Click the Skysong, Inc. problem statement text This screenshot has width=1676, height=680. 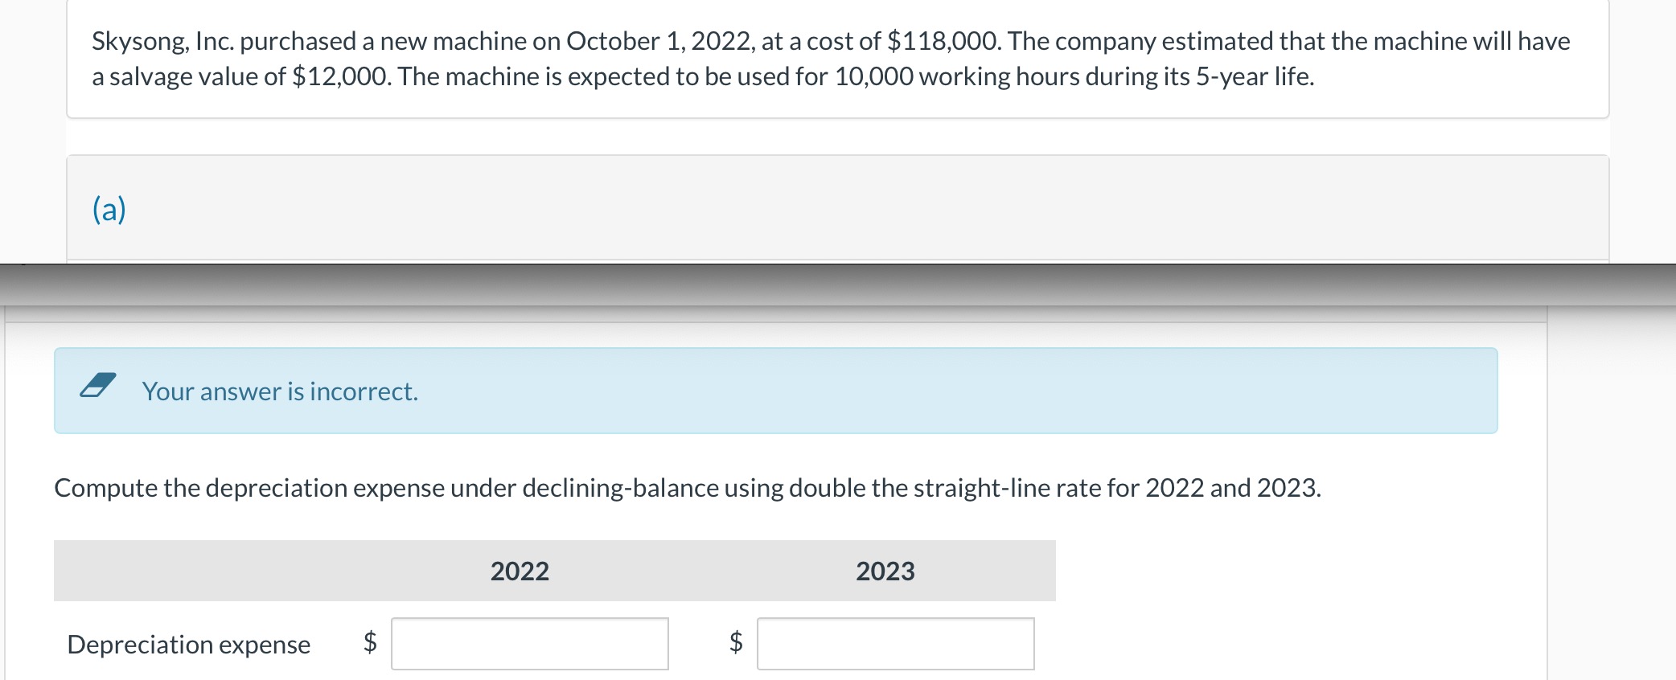[831, 59]
